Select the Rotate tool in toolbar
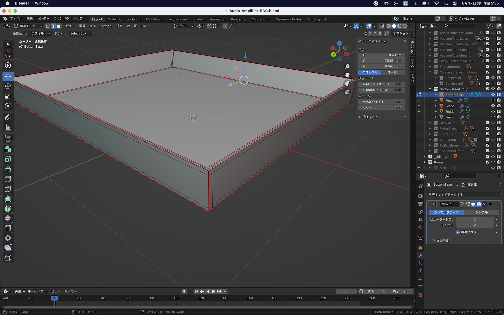Viewport: 504px width, 315px height. click(x=8, y=86)
